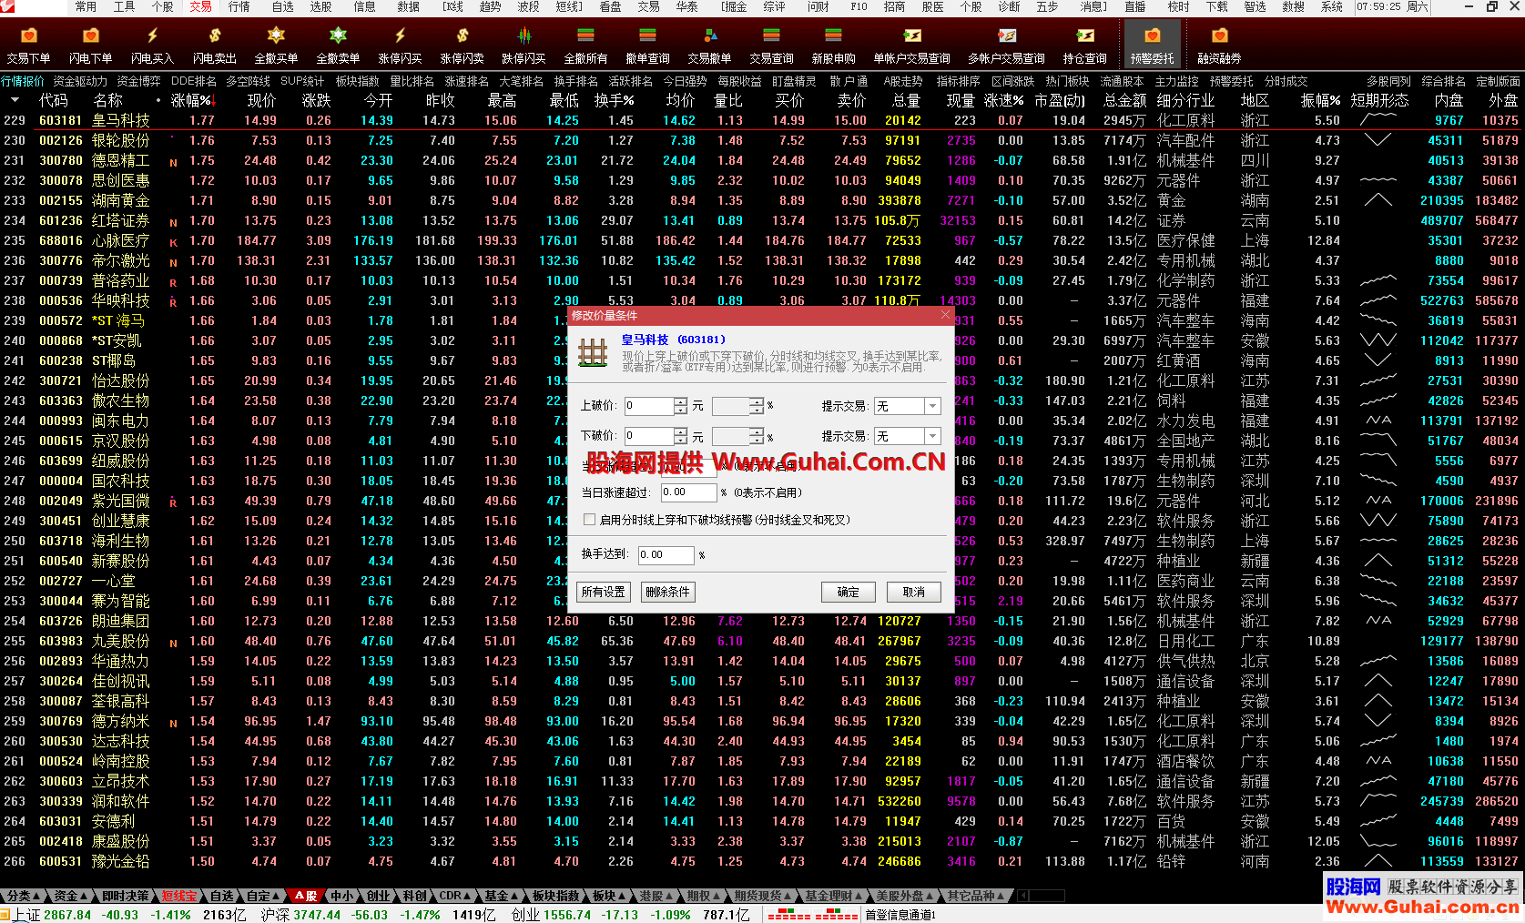Switch to 资金驱动力 tab
Screen dimensions: 1525x923
(80, 81)
